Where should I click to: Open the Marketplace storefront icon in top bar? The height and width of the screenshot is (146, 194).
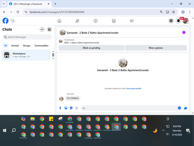(x=114, y=21)
